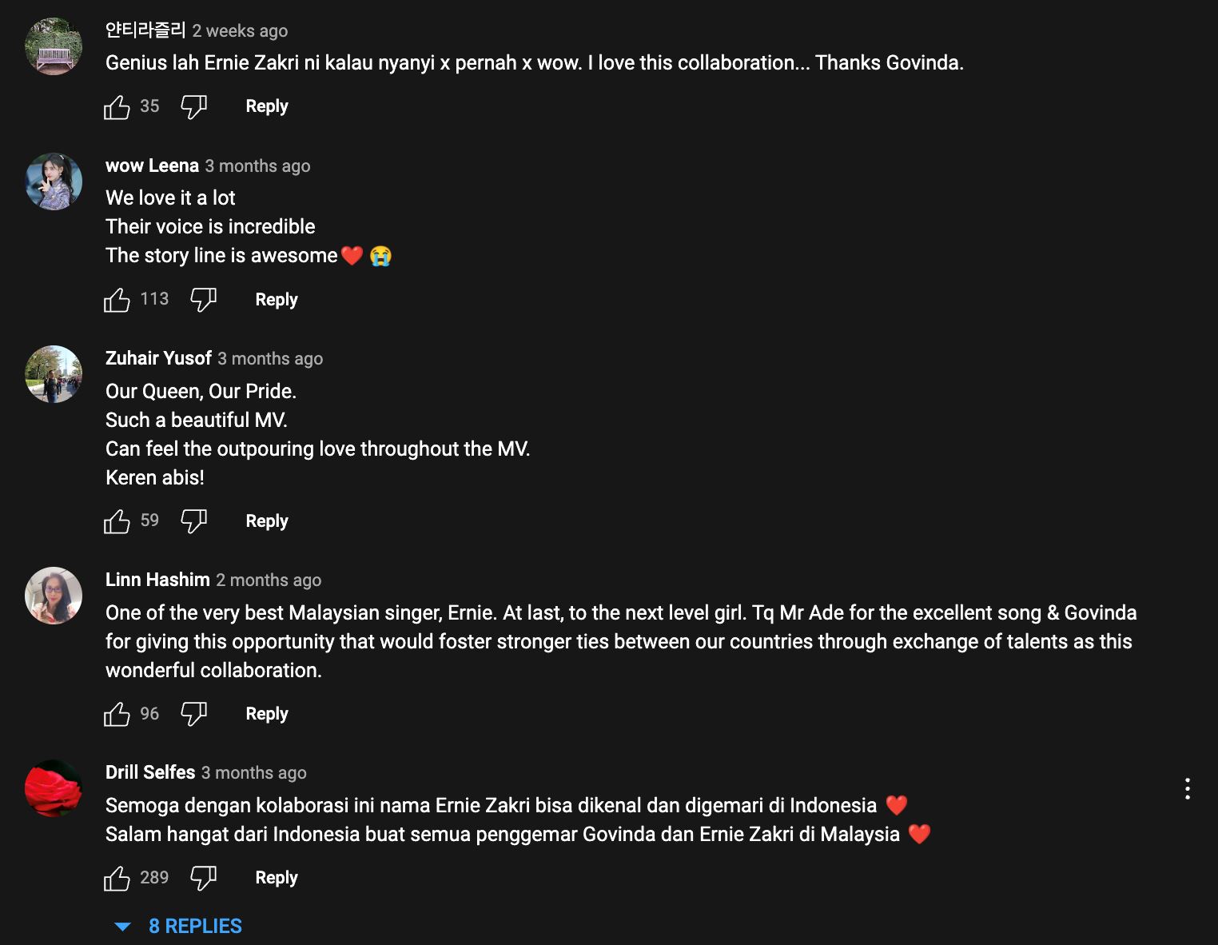Dislike wow Leena's comment
This screenshot has height=945, width=1218.
203,300
